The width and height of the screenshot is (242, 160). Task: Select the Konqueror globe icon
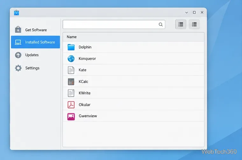[71, 59]
